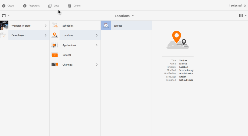Viewport: 248px width, 136px height.
Task: Click the 'English' language value
Action: pyautogui.click(x=183, y=77)
